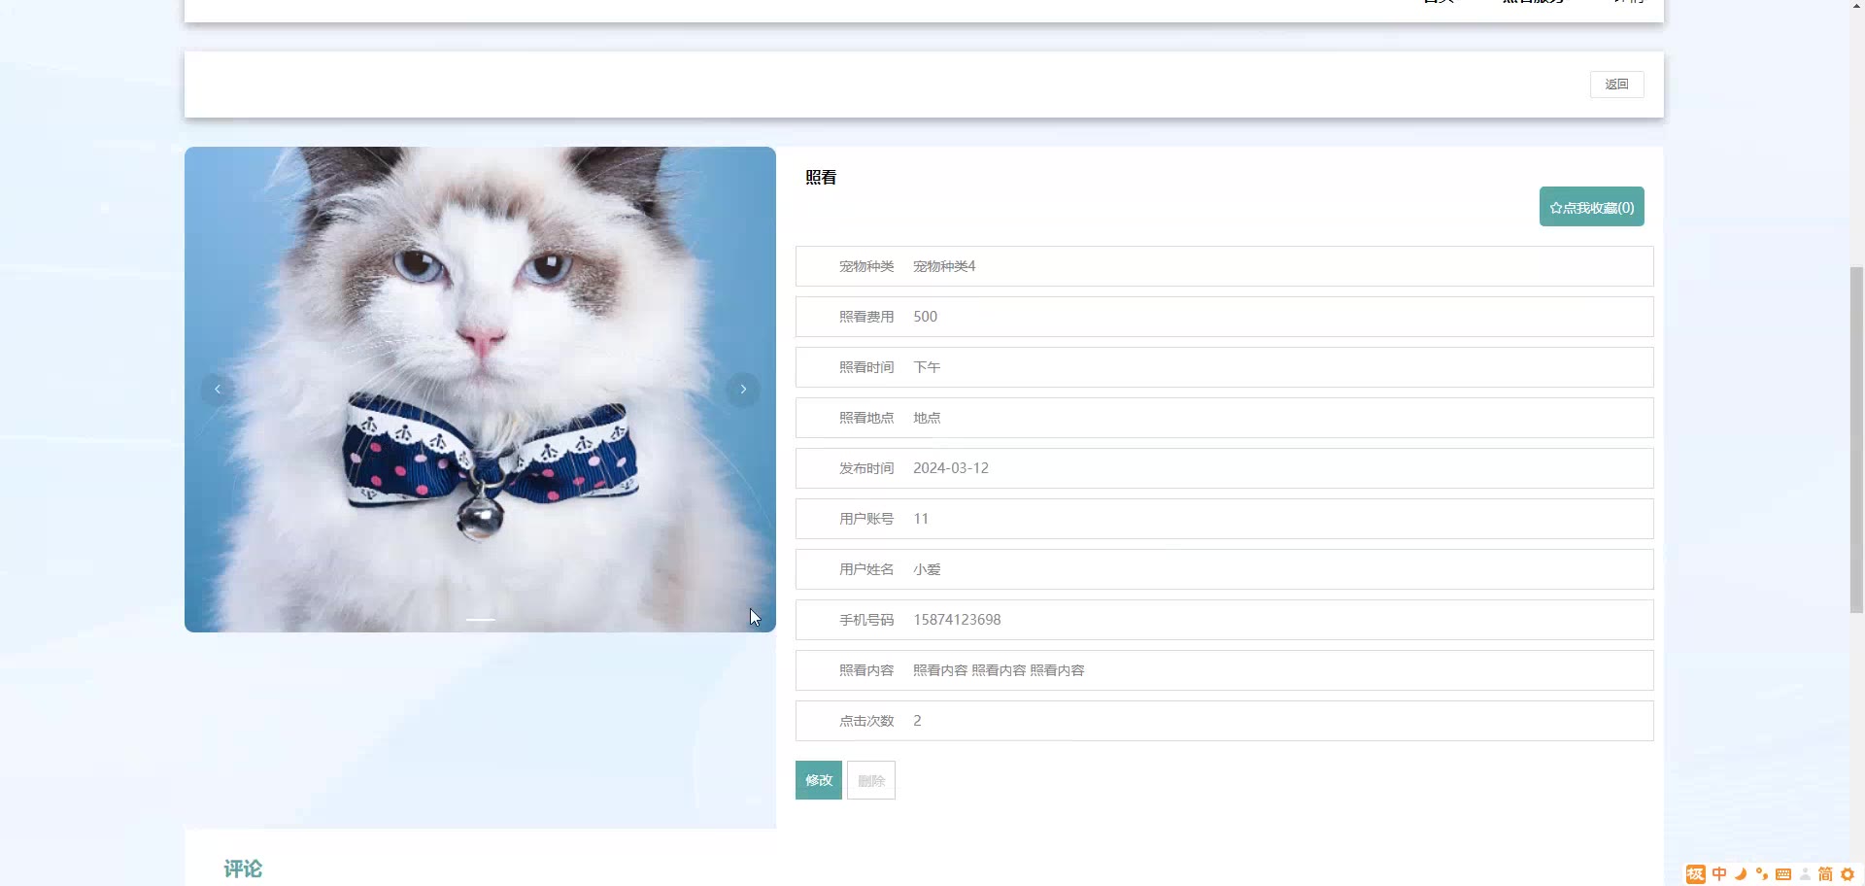Viewport: 1865px width, 886px height.
Task: Click the 照看地点 value 地点
Action: click(x=927, y=418)
